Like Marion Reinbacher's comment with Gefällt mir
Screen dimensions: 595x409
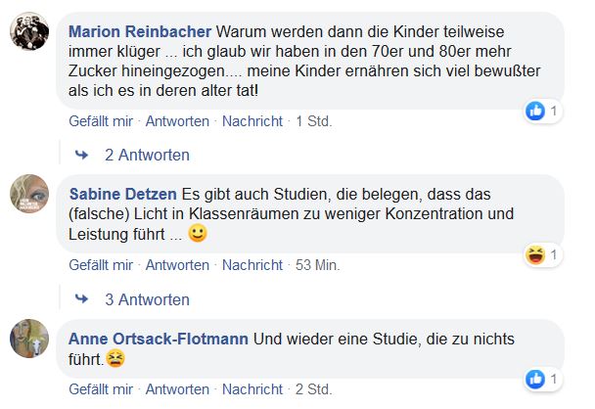click(101, 121)
